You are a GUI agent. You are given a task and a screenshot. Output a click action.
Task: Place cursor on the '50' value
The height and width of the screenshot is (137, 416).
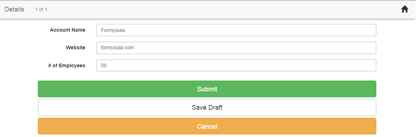click(104, 65)
